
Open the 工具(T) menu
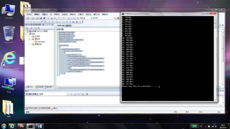tap(81, 14)
